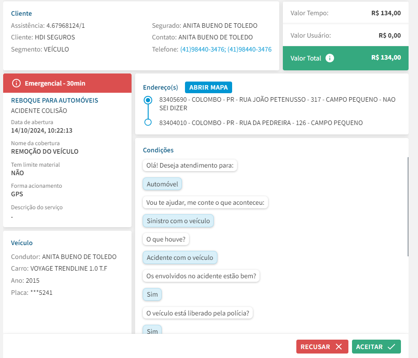Click 'O veículo está liberado pela polícia?'
The width and height of the screenshot is (418, 358).
[198, 313]
